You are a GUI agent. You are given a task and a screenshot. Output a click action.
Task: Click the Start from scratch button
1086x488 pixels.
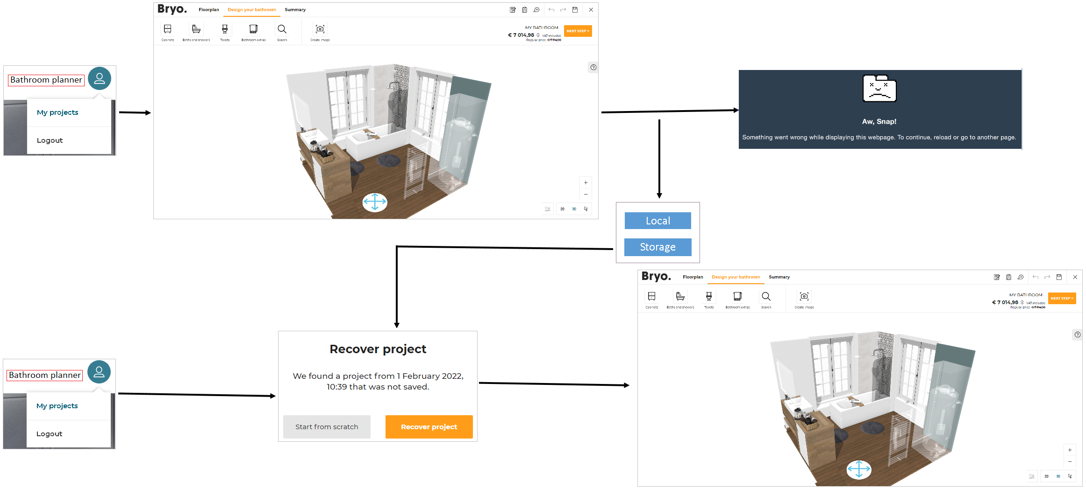pyautogui.click(x=327, y=427)
